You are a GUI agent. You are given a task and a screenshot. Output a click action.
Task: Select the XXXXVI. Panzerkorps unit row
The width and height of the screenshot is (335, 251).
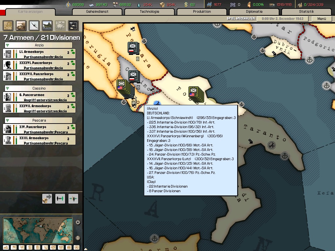pyautogui.click(x=39, y=65)
